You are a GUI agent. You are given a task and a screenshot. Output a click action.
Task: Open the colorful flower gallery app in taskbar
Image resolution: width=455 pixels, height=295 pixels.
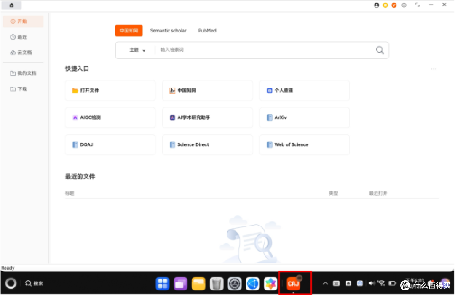click(x=270, y=284)
